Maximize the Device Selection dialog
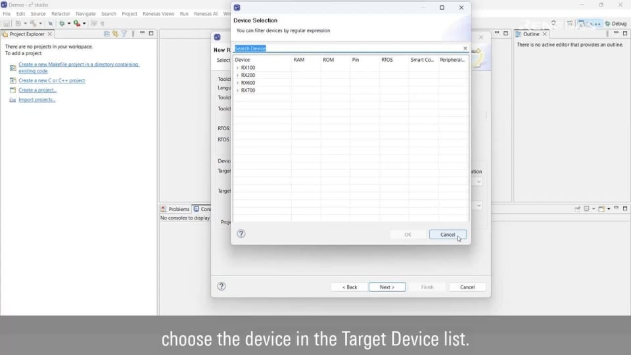This screenshot has height=355, width=631. [442, 8]
